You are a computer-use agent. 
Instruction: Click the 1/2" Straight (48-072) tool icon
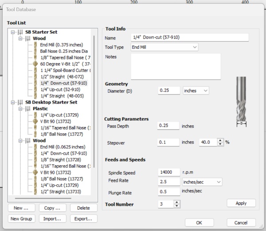point(36,77)
